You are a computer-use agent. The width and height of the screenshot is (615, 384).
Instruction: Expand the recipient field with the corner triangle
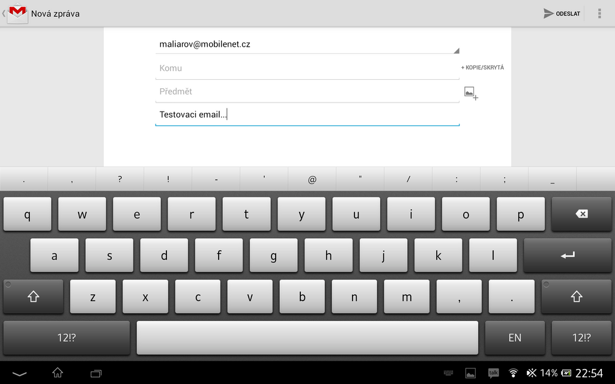click(455, 50)
